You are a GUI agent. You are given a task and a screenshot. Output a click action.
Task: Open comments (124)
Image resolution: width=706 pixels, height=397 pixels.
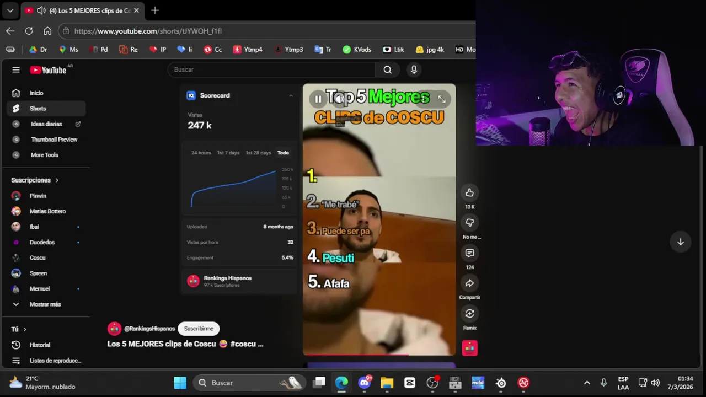(x=469, y=253)
